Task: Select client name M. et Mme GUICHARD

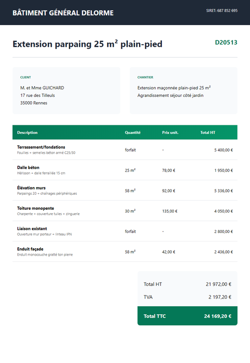Action: (x=42, y=88)
